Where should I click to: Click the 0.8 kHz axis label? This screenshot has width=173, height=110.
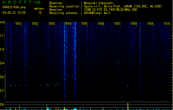tap(2, 77)
